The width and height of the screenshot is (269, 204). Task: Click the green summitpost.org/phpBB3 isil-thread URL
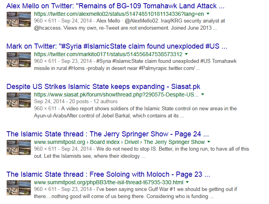click(x=108, y=182)
